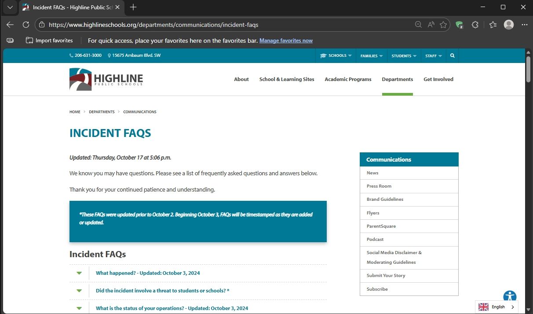Image resolution: width=533 pixels, height=314 pixels.
Task: Call the 206-631-3000 phone link
Action: pyautogui.click(x=85, y=55)
